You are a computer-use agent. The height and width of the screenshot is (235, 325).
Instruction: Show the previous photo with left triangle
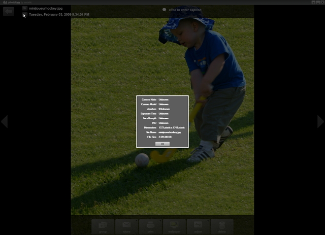coord(4,121)
